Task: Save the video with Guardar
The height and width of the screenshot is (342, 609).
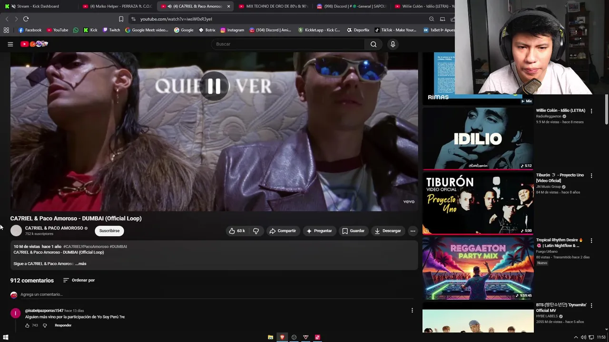Action: pos(353,231)
